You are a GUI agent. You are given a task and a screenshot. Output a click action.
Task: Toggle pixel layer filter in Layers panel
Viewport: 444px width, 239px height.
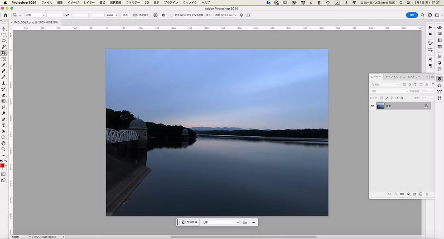[404, 85]
